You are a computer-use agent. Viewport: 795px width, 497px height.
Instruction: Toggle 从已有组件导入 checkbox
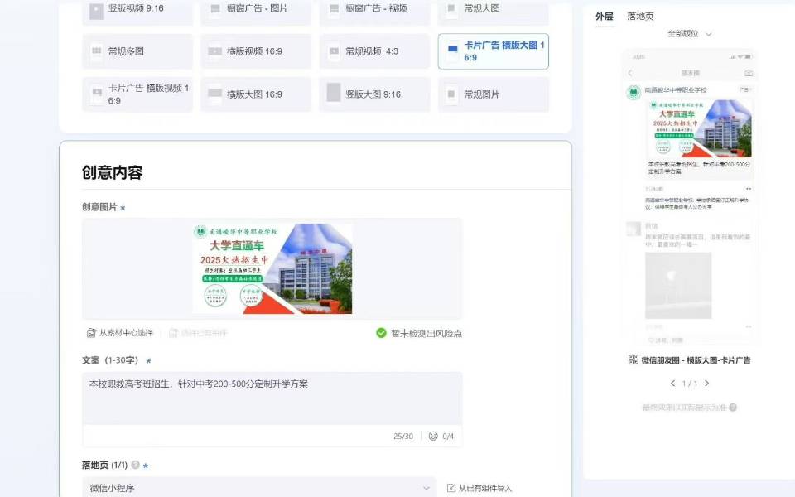[x=451, y=488]
